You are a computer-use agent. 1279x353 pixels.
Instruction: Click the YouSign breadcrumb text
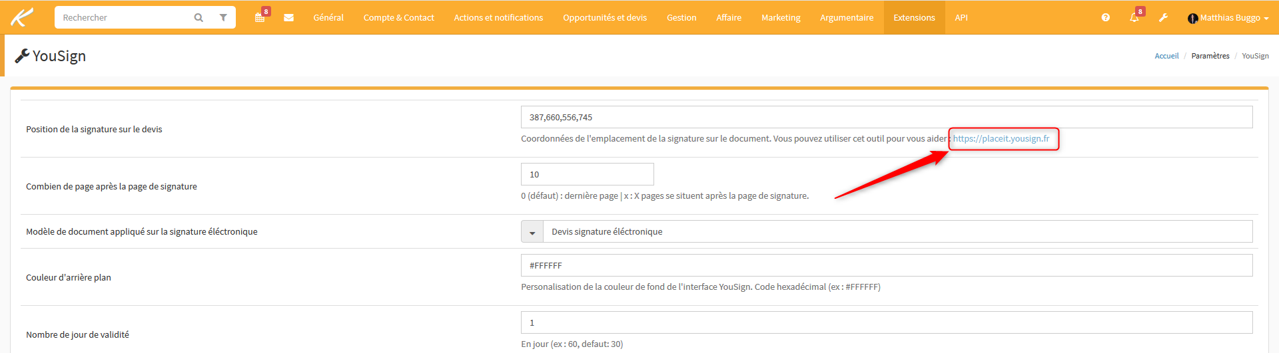point(1255,56)
